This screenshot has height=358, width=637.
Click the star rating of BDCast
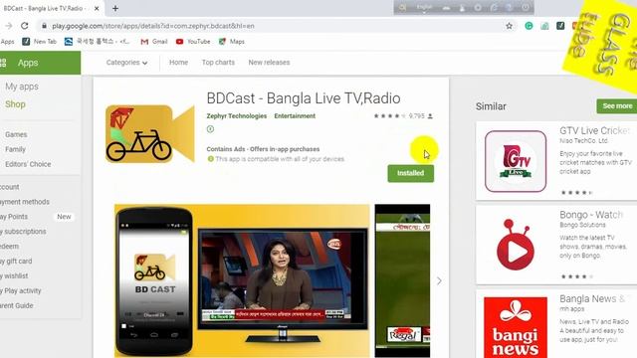(389, 116)
